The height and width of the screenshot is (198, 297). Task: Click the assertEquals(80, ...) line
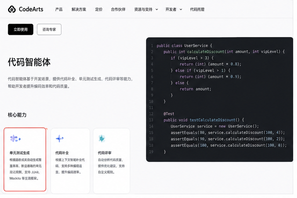coord(228,133)
